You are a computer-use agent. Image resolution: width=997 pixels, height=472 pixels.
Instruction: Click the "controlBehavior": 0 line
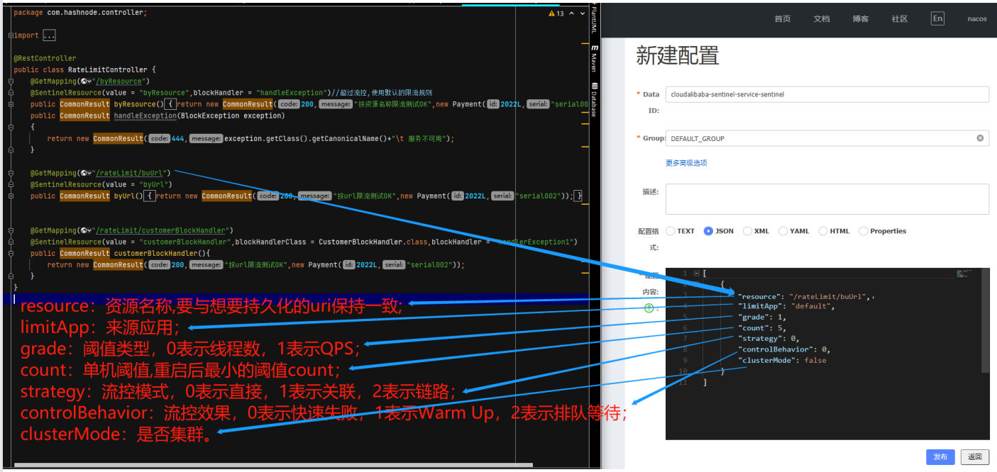pyautogui.click(x=784, y=349)
